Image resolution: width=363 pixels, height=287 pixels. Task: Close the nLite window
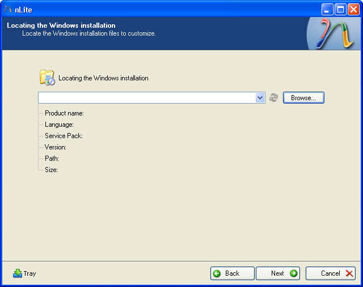click(353, 10)
